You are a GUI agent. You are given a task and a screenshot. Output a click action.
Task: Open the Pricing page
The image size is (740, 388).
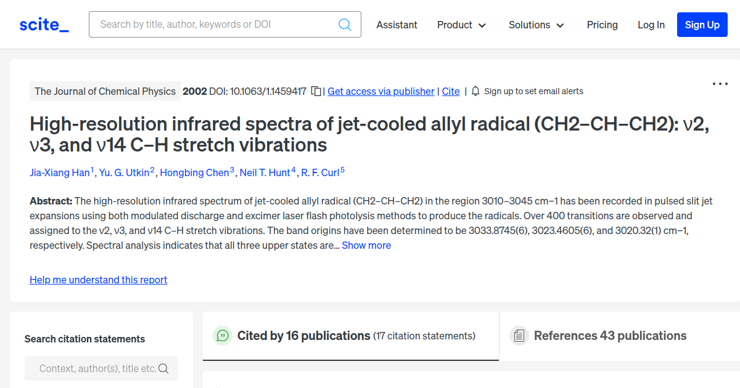[x=602, y=25]
